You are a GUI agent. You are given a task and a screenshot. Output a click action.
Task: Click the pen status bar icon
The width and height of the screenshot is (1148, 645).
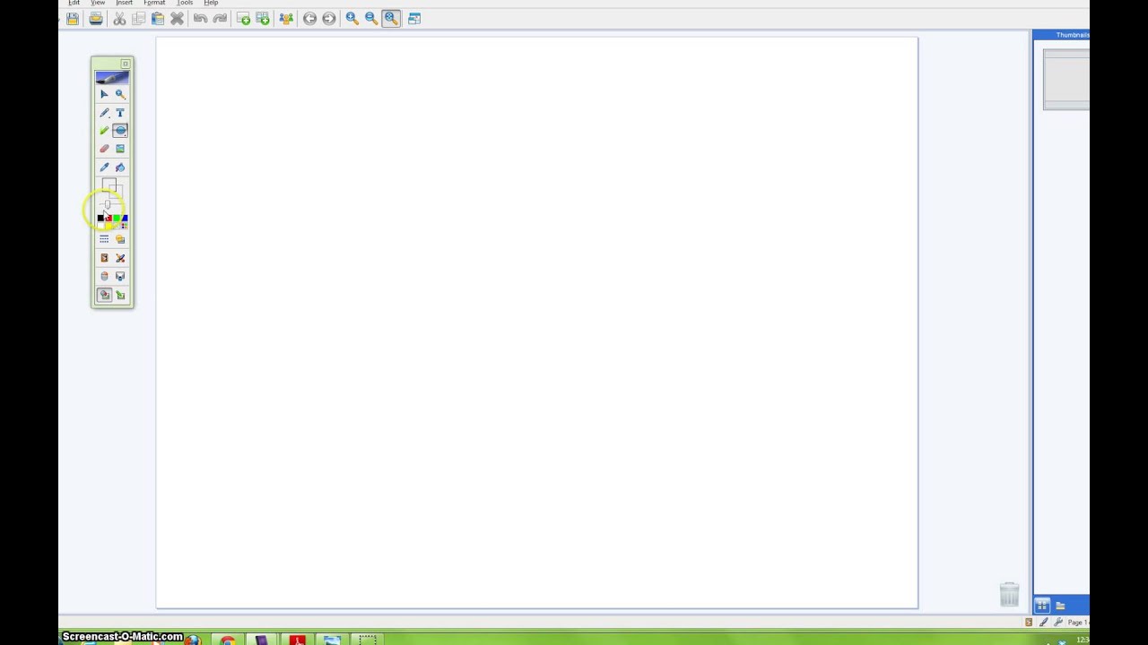coord(1043,622)
